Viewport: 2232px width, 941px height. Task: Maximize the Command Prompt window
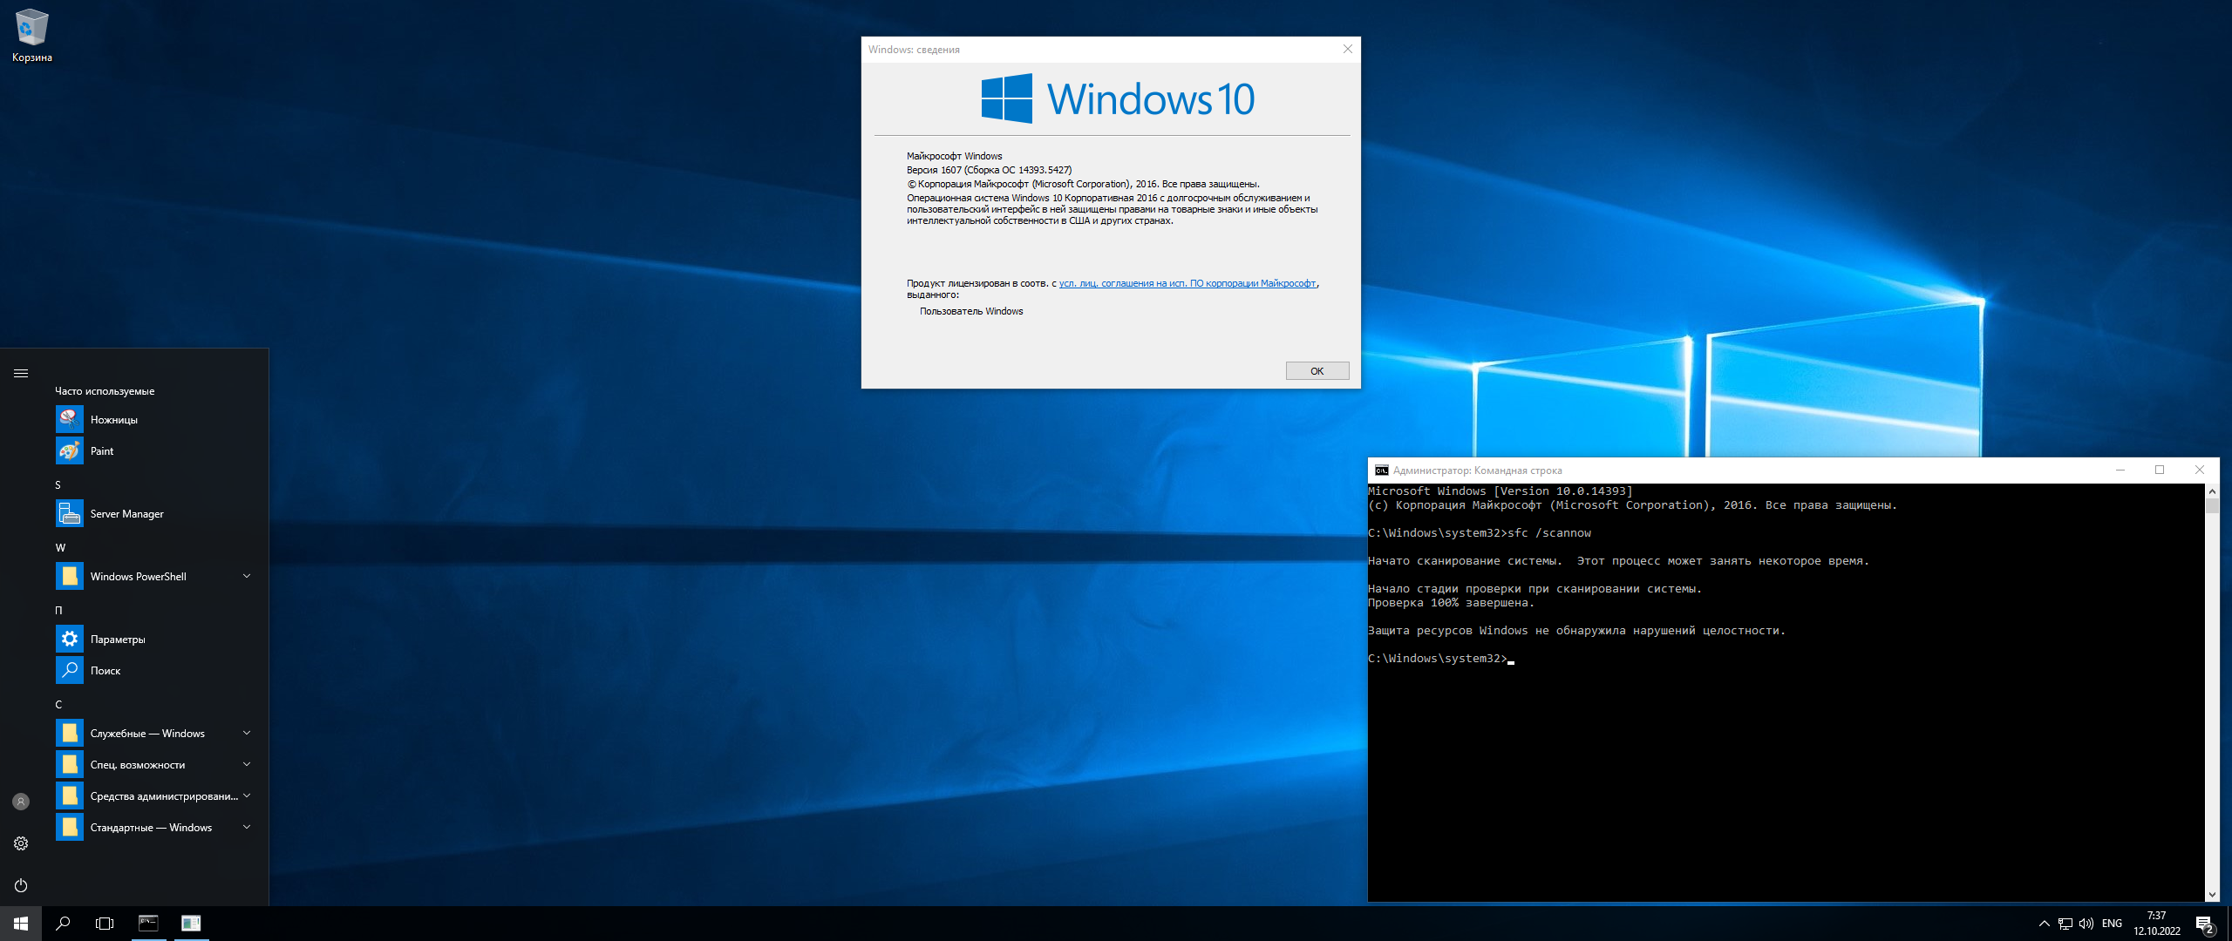(x=2160, y=470)
